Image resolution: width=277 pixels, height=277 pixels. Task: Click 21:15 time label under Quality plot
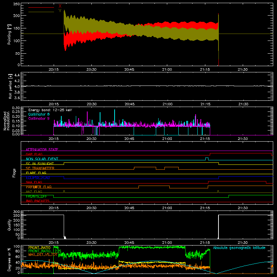205,243
